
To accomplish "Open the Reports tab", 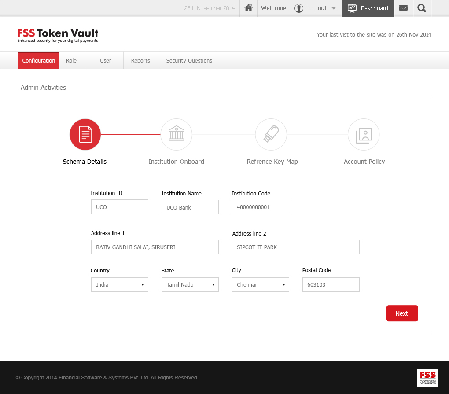I will pos(140,61).
